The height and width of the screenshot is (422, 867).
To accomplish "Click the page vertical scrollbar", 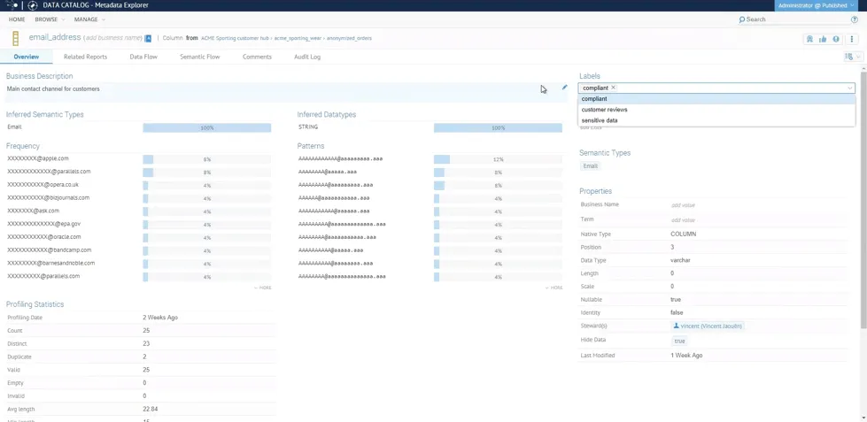I will (863, 199).
